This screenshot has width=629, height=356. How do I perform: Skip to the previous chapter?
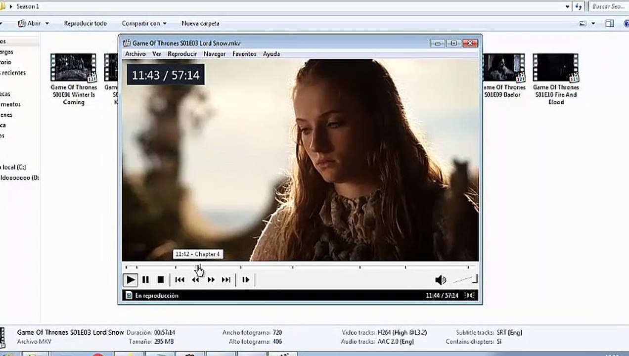tap(180, 280)
